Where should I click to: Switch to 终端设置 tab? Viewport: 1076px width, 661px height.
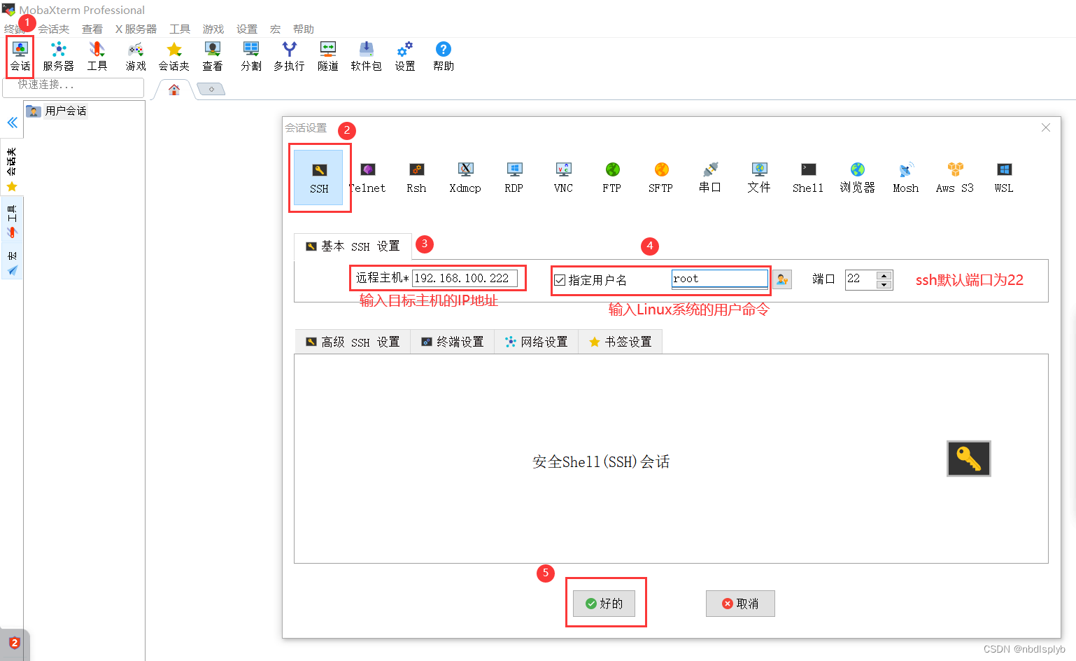click(453, 342)
